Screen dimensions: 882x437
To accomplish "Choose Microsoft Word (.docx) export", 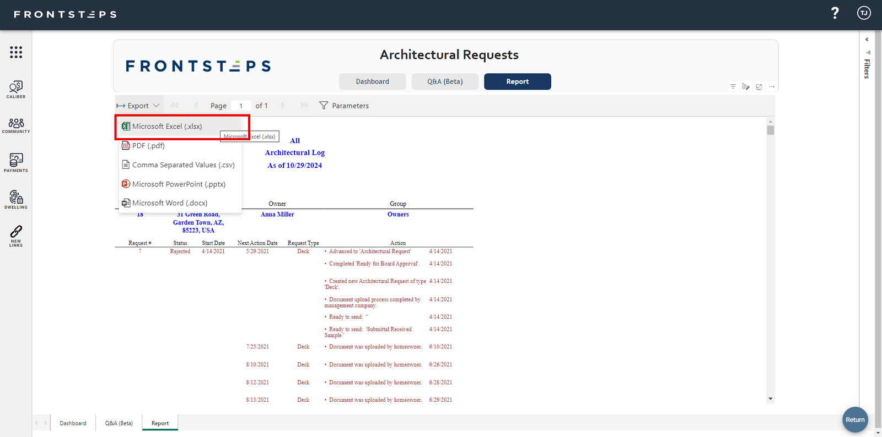I will coord(180,203).
